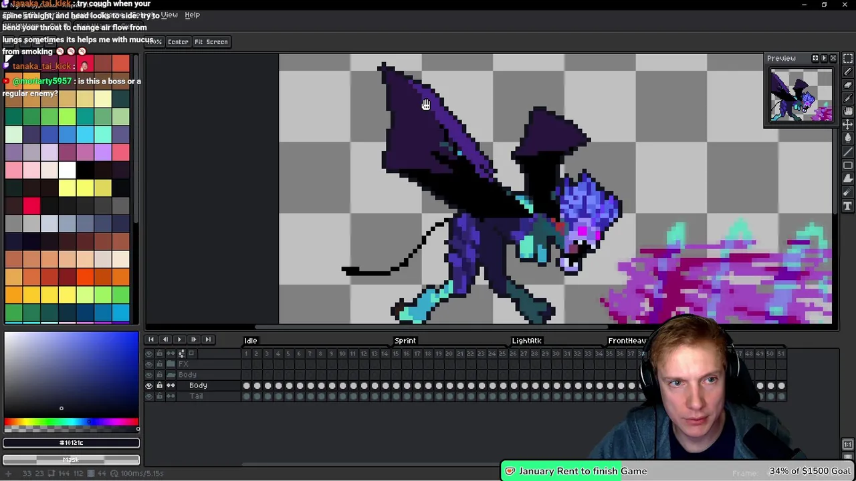856x481 pixels.
Task: Step to the previous frame
Action: point(165,339)
